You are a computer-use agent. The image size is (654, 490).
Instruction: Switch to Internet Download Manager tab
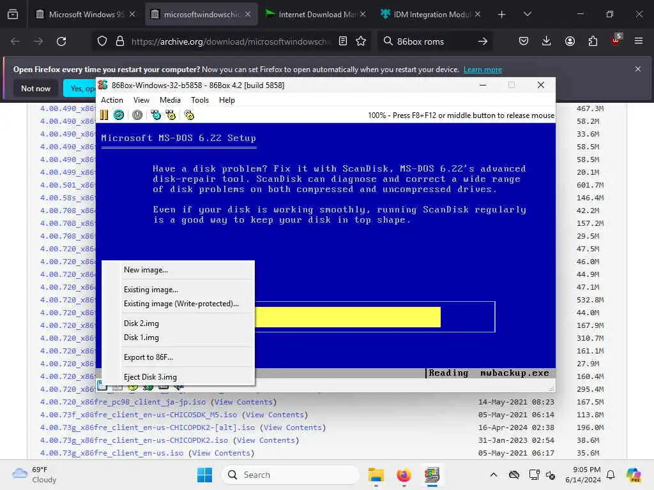coord(316,15)
